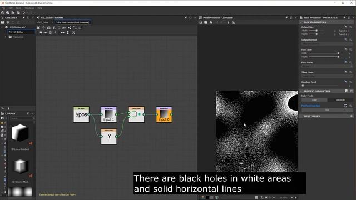This screenshot has height=200, width=356.
Task: Click the function f icon in graph toolbar
Action: [x=54, y=28]
